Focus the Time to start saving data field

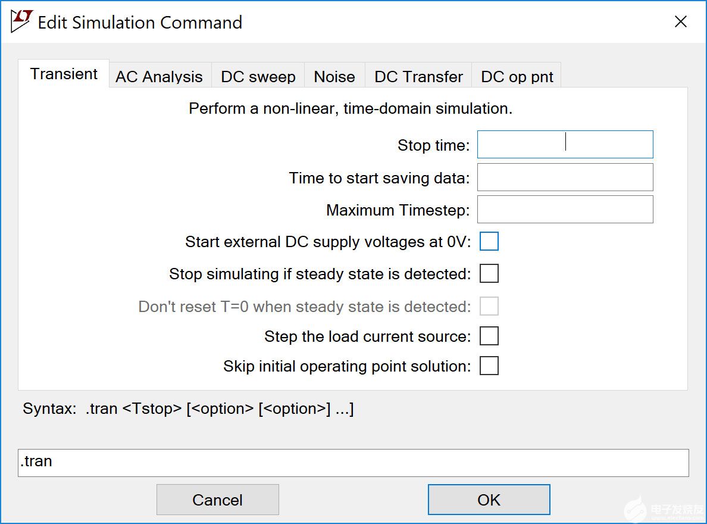pos(565,177)
